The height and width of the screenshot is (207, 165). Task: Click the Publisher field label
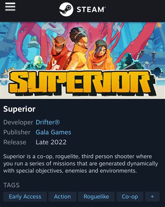coord(17,132)
